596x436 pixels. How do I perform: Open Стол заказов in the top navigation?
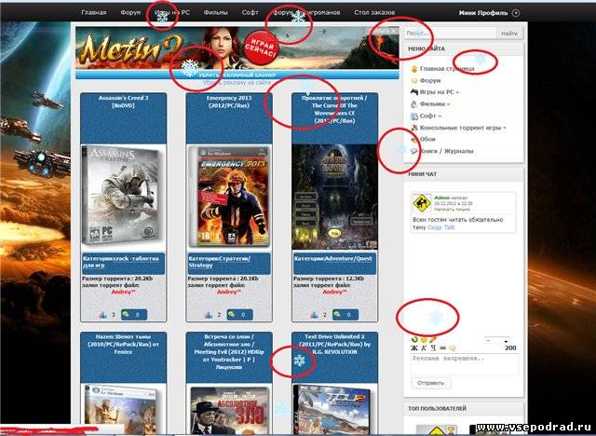374,12
